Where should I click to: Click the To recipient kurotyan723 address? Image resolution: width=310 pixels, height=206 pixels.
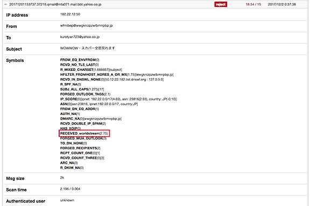[80, 37]
